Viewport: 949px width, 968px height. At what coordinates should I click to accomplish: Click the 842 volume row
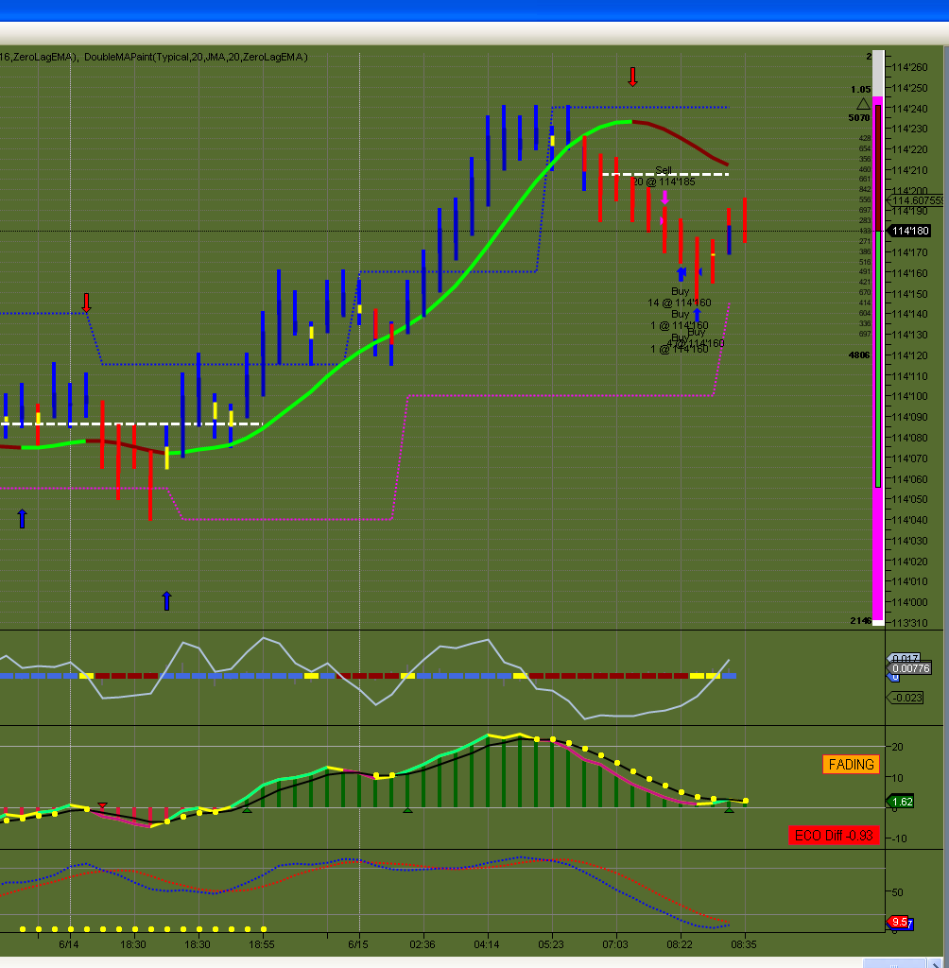point(865,189)
